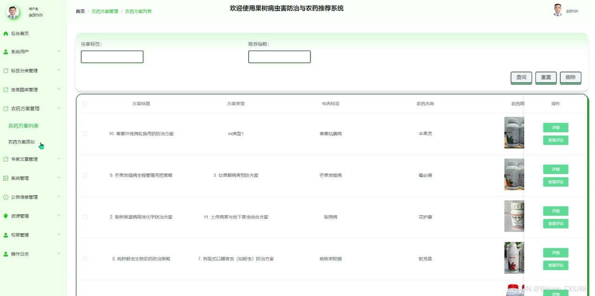Viewport: 595px width, 296px height.
Task: Expand the 虫害图库管理 menu chevron
Action: [x=59, y=89]
